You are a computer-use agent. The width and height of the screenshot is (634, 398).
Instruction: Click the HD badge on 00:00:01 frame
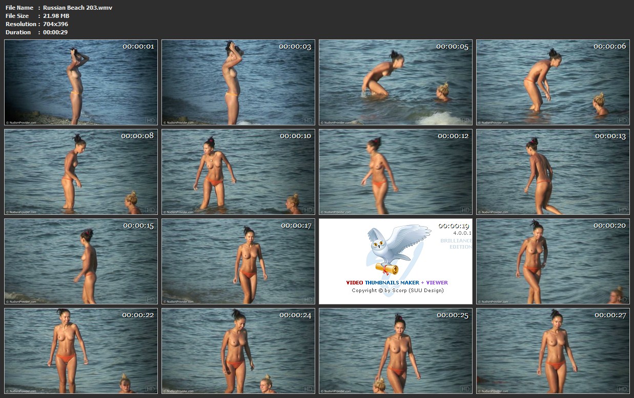point(150,120)
